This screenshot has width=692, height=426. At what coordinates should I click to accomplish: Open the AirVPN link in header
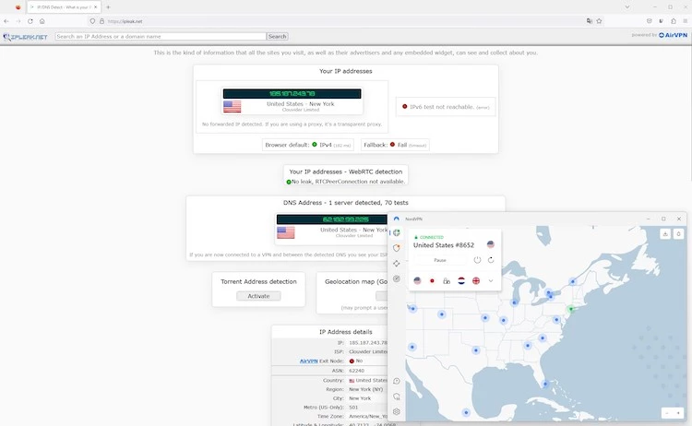click(x=673, y=35)
